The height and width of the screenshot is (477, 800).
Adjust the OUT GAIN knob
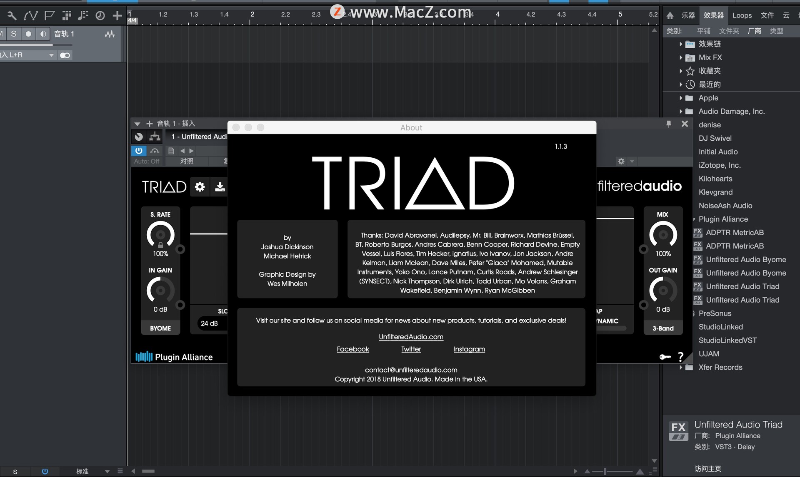coord(663,290)
